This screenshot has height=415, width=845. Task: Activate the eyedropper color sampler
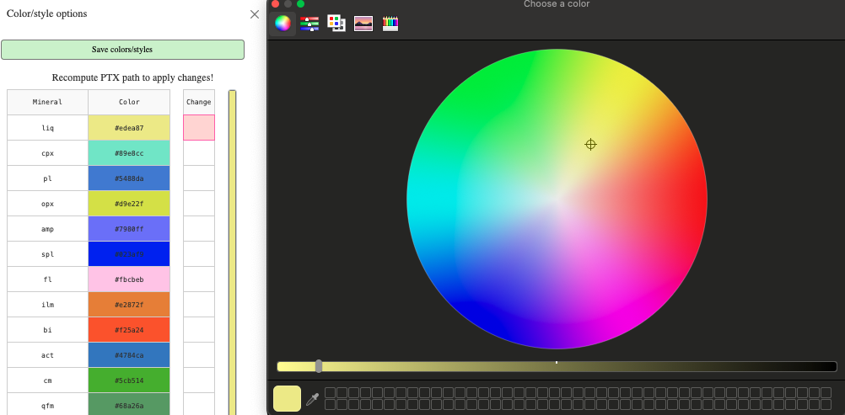312,399
